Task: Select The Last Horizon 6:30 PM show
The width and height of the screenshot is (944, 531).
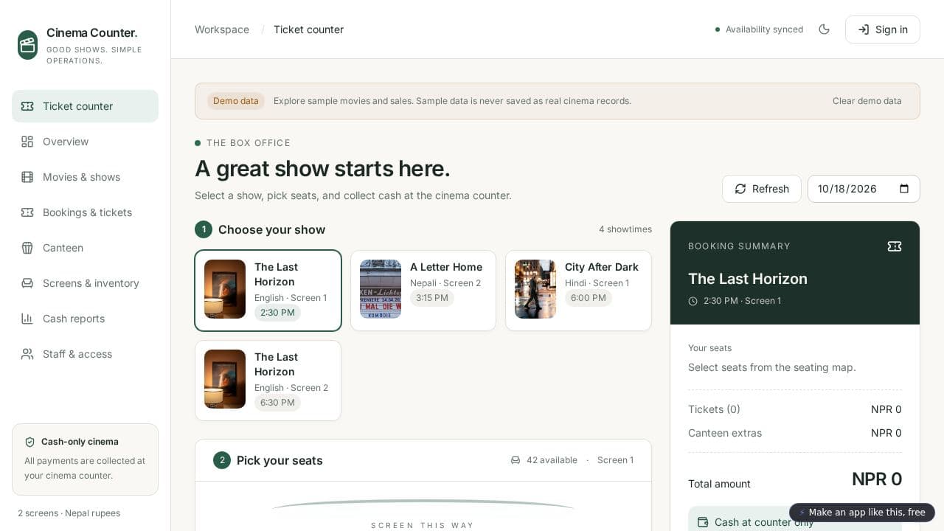Action: point(268,381)
